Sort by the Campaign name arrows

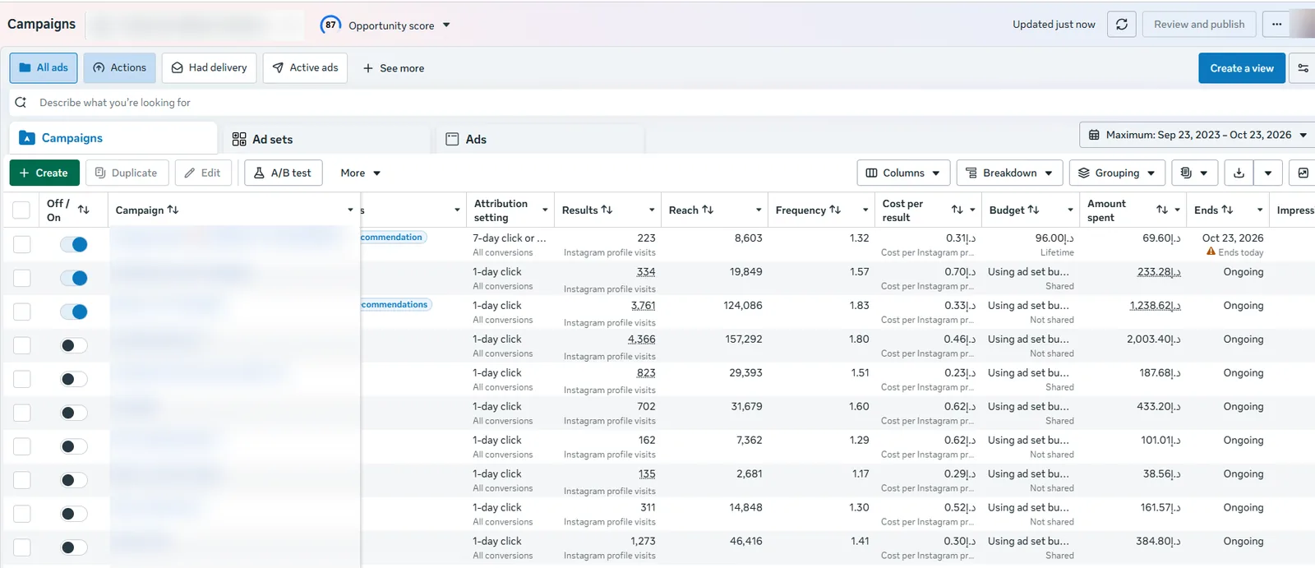[x=173, y=210]
